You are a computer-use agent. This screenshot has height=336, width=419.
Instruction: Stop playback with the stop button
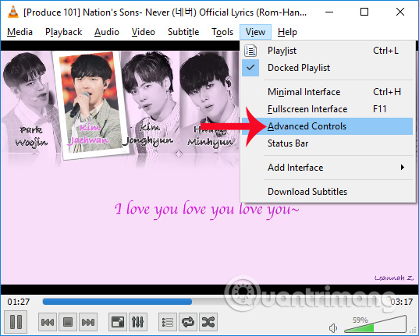(68, 322)
